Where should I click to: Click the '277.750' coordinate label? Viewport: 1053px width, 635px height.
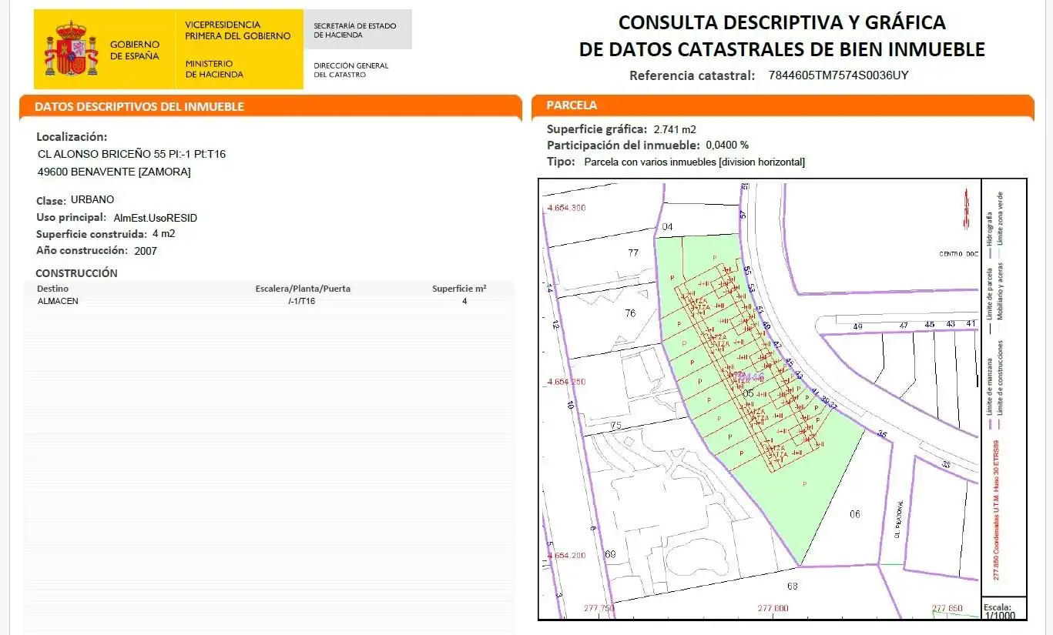(x=600, y=608)
